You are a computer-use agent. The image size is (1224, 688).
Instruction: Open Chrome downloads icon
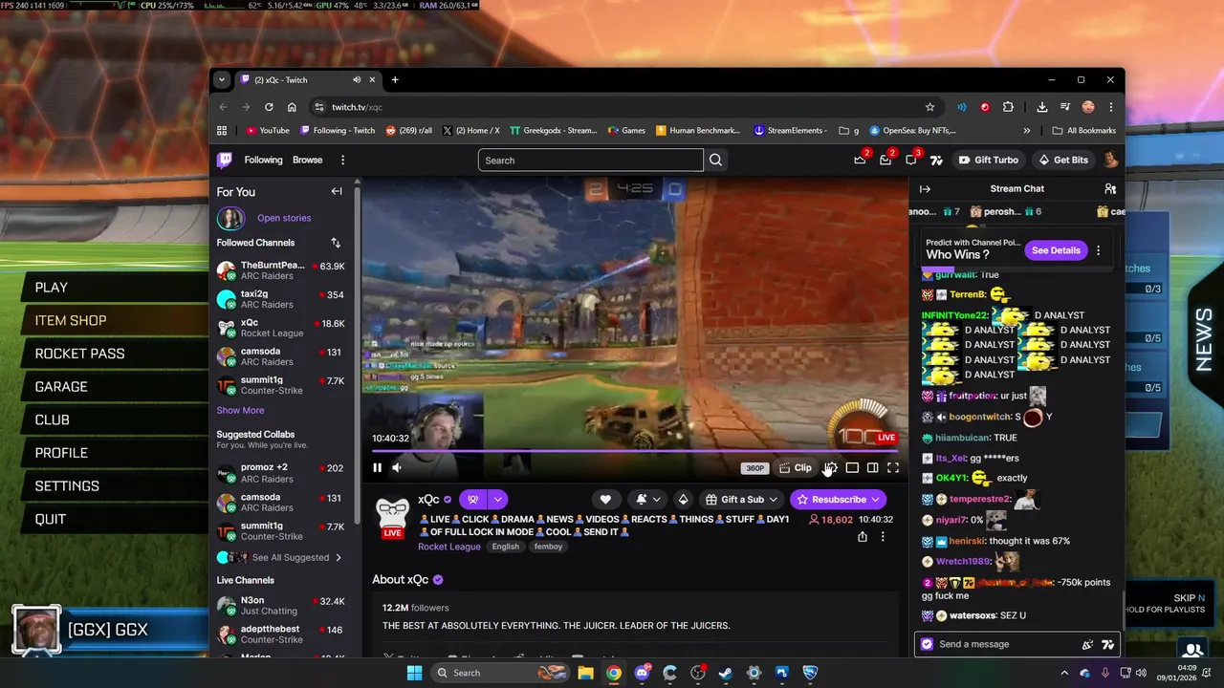pyautogui.click(x=1042, y=107)
